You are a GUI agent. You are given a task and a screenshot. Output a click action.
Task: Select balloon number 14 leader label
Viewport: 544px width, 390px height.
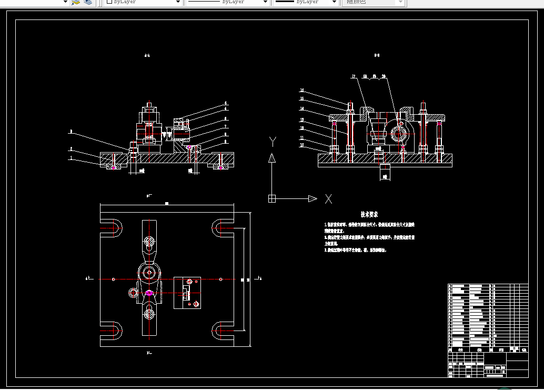pos(302,108)
